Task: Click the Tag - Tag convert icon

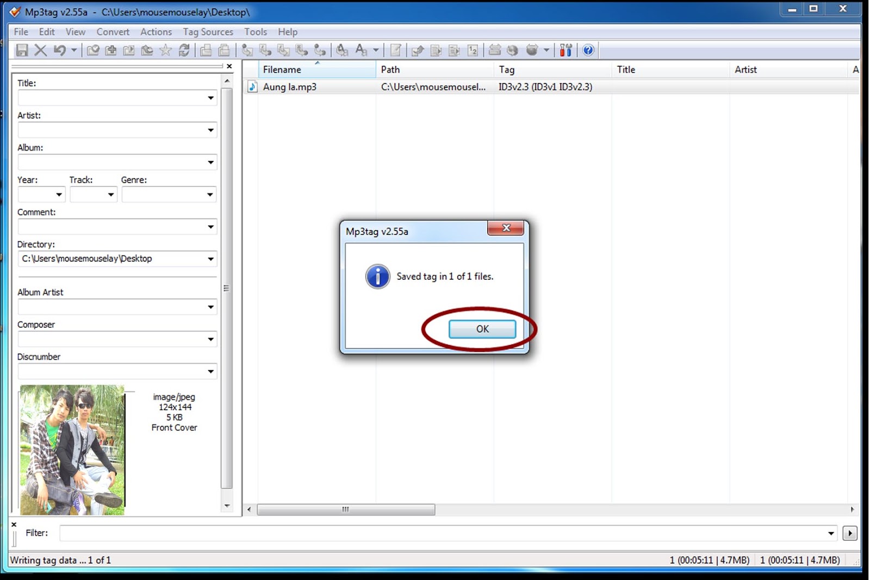Action: tap(320, 51)
